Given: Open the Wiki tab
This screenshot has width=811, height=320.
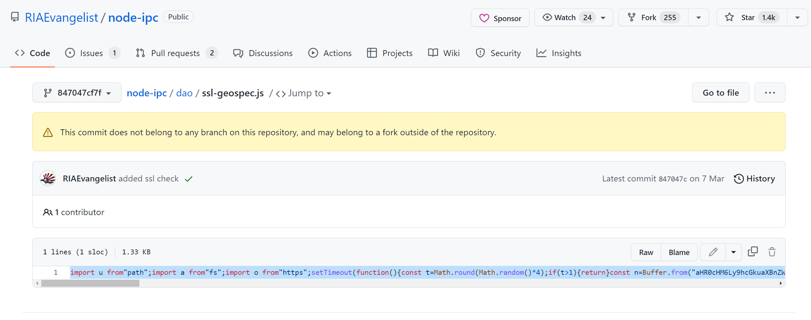Looking at the screenshot, I should 444,53.
